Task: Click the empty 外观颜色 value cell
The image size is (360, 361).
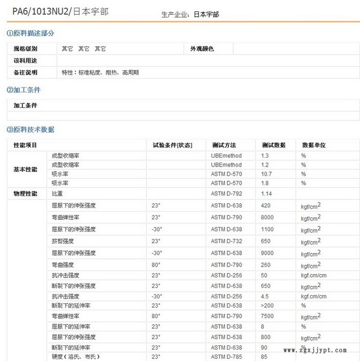Action: [x=296, y=49]
